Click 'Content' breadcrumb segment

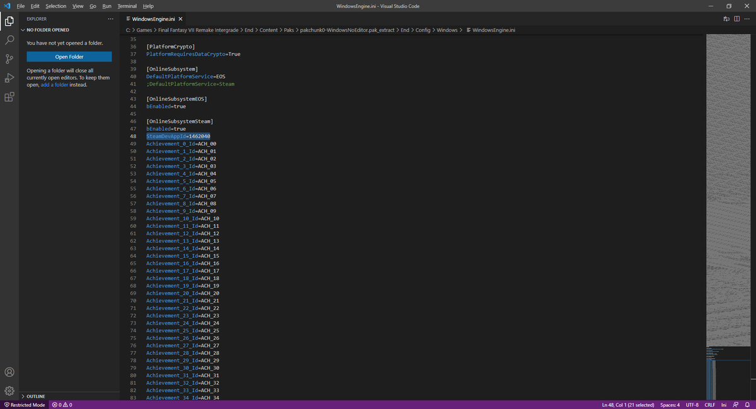pos(268,30)
